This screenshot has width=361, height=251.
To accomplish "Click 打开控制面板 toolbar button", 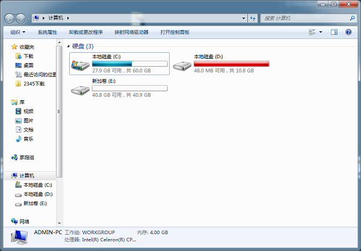I will (174, 32).
